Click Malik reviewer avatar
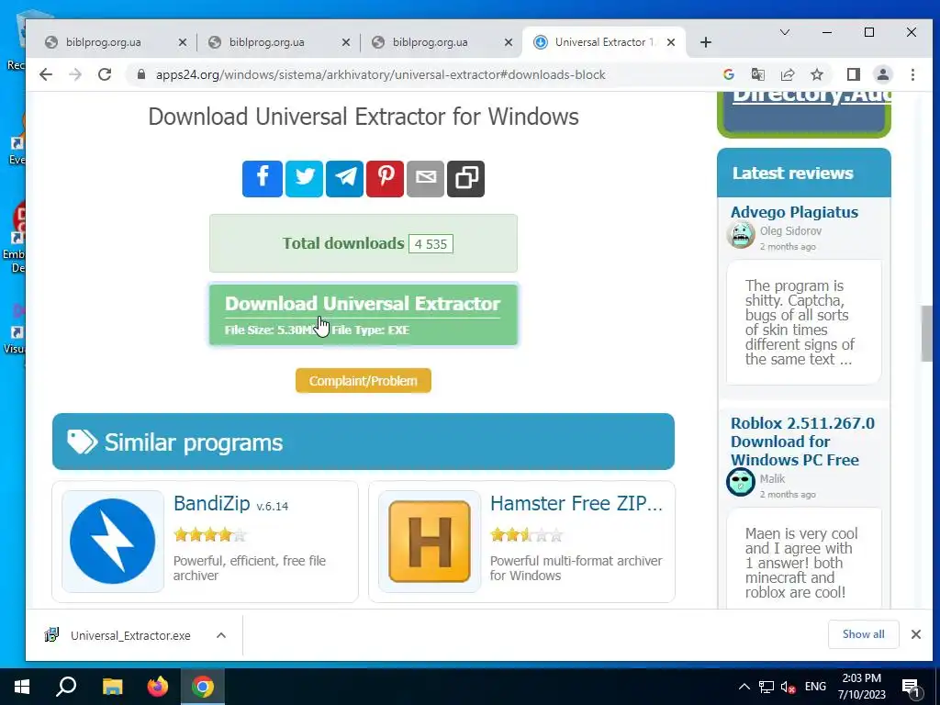This screenshot has height=705, width=940. tap(741, 482)
